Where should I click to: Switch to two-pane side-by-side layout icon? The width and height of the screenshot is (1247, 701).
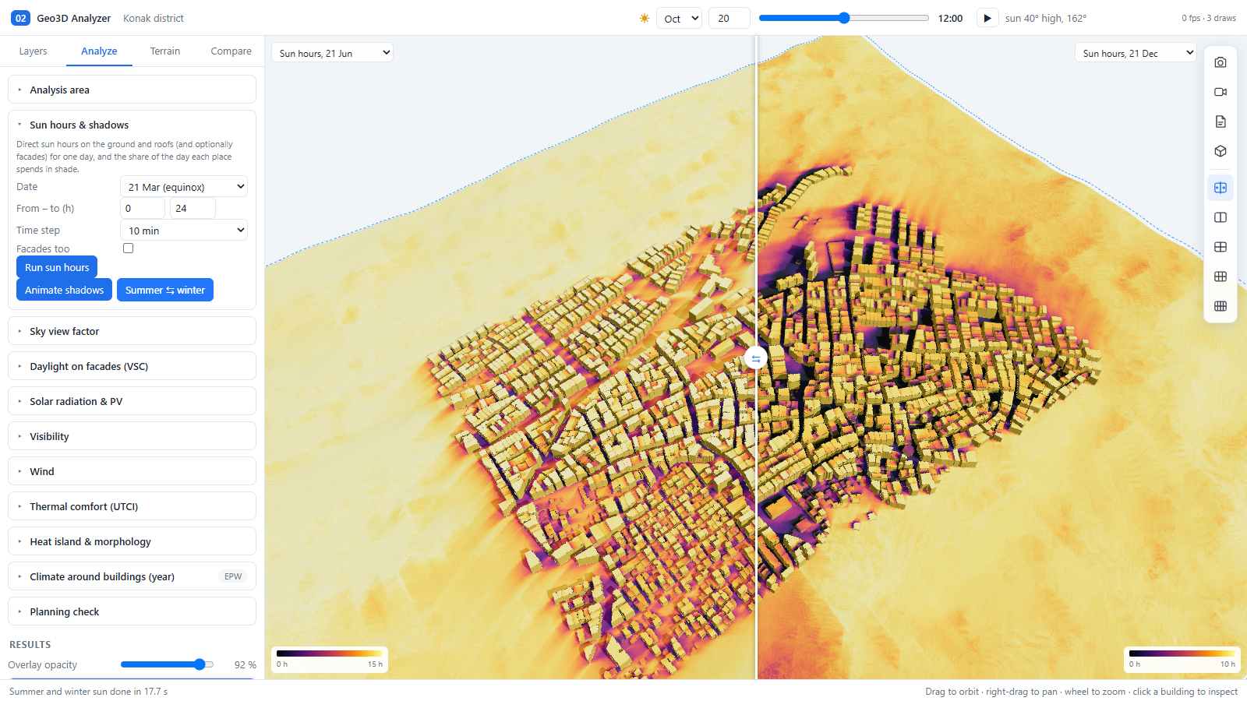coord(1221,217)
